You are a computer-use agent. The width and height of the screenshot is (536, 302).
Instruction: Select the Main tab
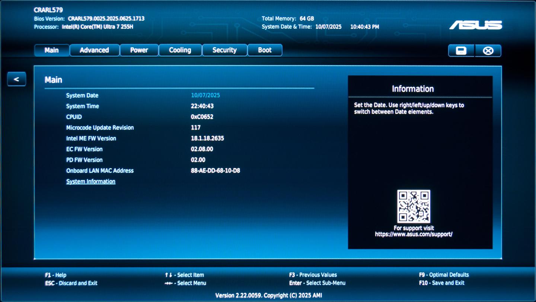tap(52, 50)
